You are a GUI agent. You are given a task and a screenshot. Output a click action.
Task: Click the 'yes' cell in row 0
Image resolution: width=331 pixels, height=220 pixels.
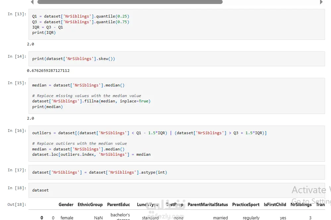(283, 218)
